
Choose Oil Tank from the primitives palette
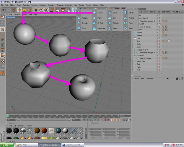click(98, 23)
